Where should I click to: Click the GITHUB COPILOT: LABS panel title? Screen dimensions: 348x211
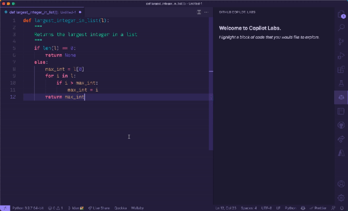[x=237, y=12]
